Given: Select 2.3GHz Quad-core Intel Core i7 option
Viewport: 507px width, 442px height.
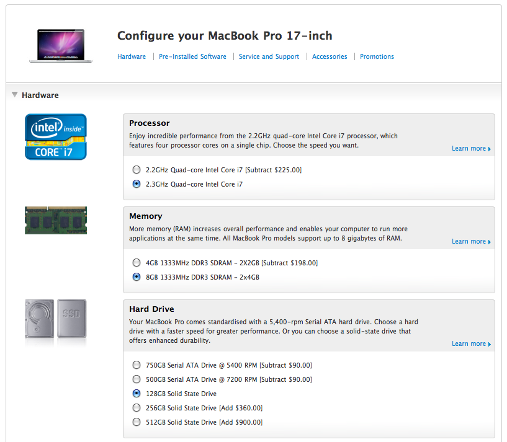Looking at the screenshot, I should tap(137, 184).
